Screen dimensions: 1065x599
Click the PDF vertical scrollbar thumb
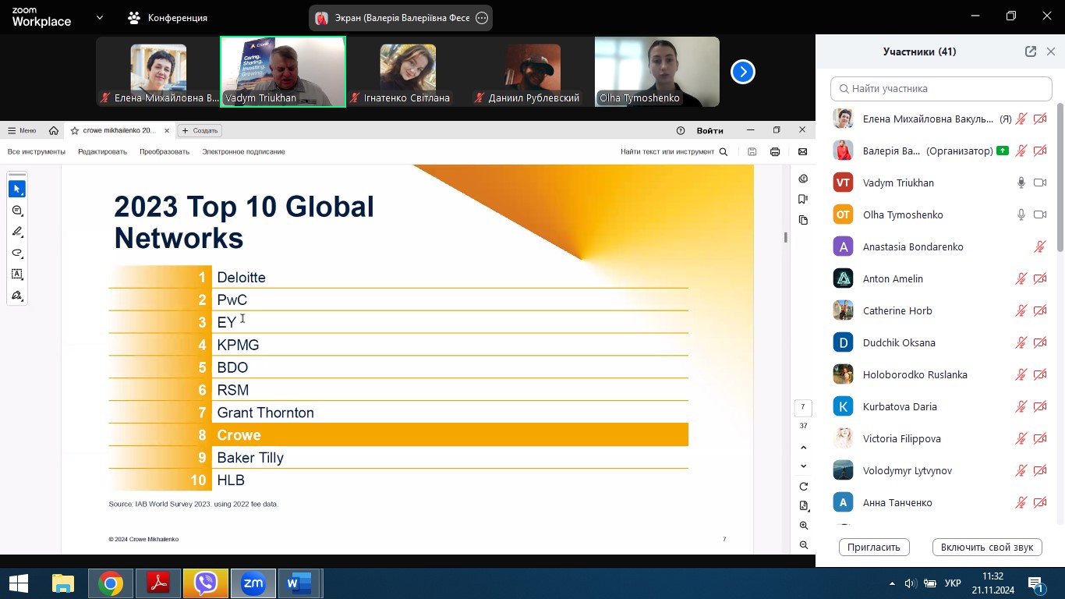pos(785,237)
